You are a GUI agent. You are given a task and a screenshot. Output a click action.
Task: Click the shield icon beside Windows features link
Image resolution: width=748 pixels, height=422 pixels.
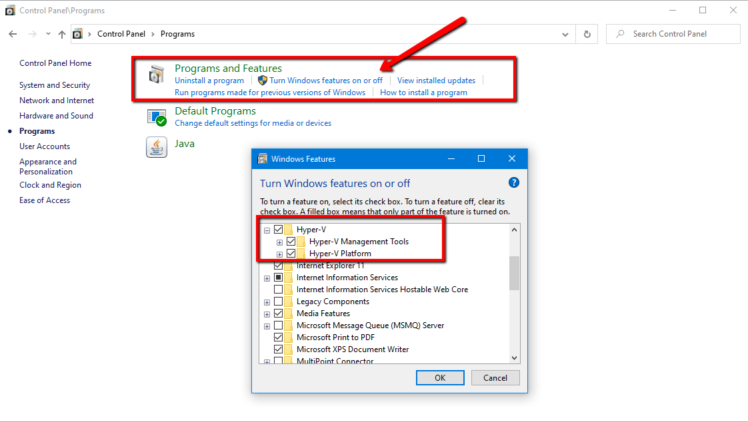click(263, 81)
